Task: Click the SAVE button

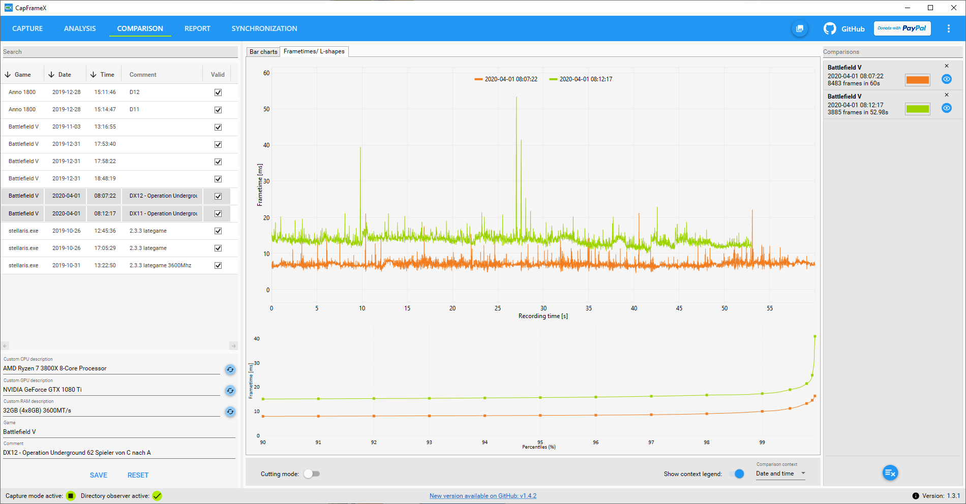Action: coord(99,475)
